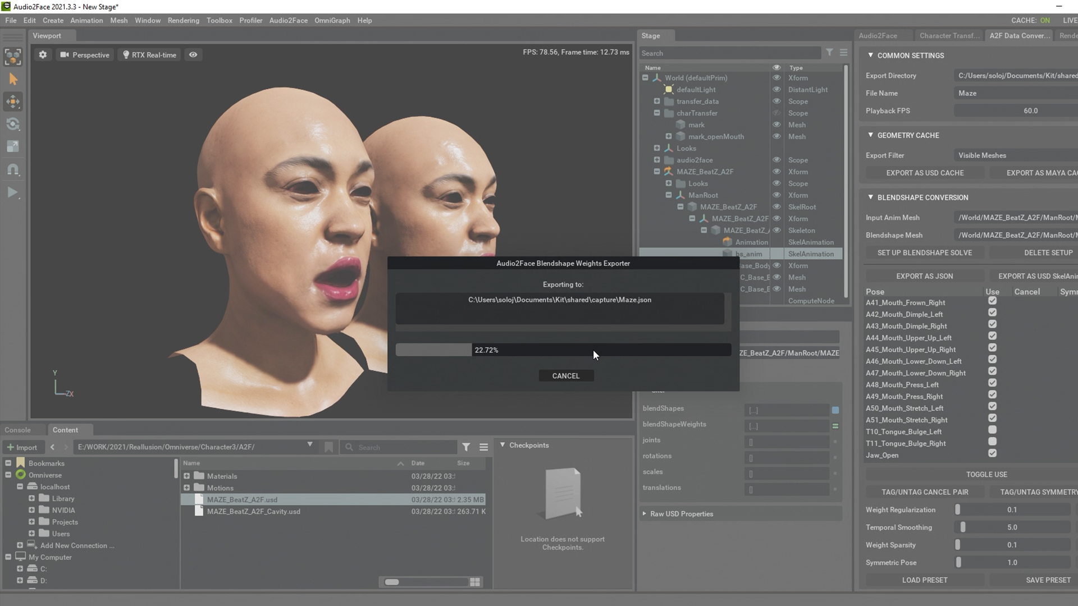Select the Move tool in left toolbar
1078x606 pixels.
point(13,102)
